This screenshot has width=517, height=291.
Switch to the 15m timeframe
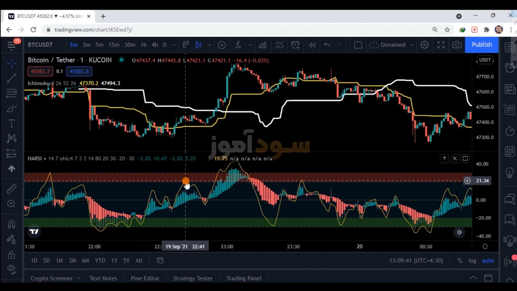(x=114, y=45)
